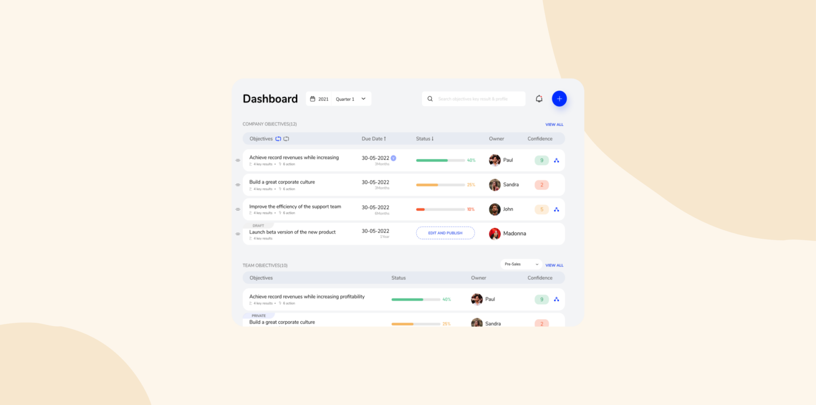Click the blue plus add button
This screenshot has width=816, height=405.
pos(559,99)
